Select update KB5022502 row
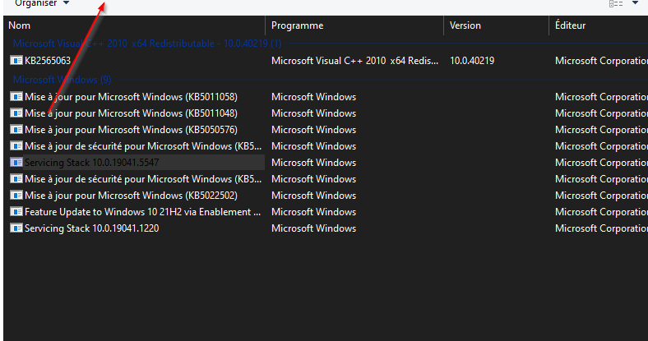Viewport: 648px width, 341px height. [x=131, y=196]
